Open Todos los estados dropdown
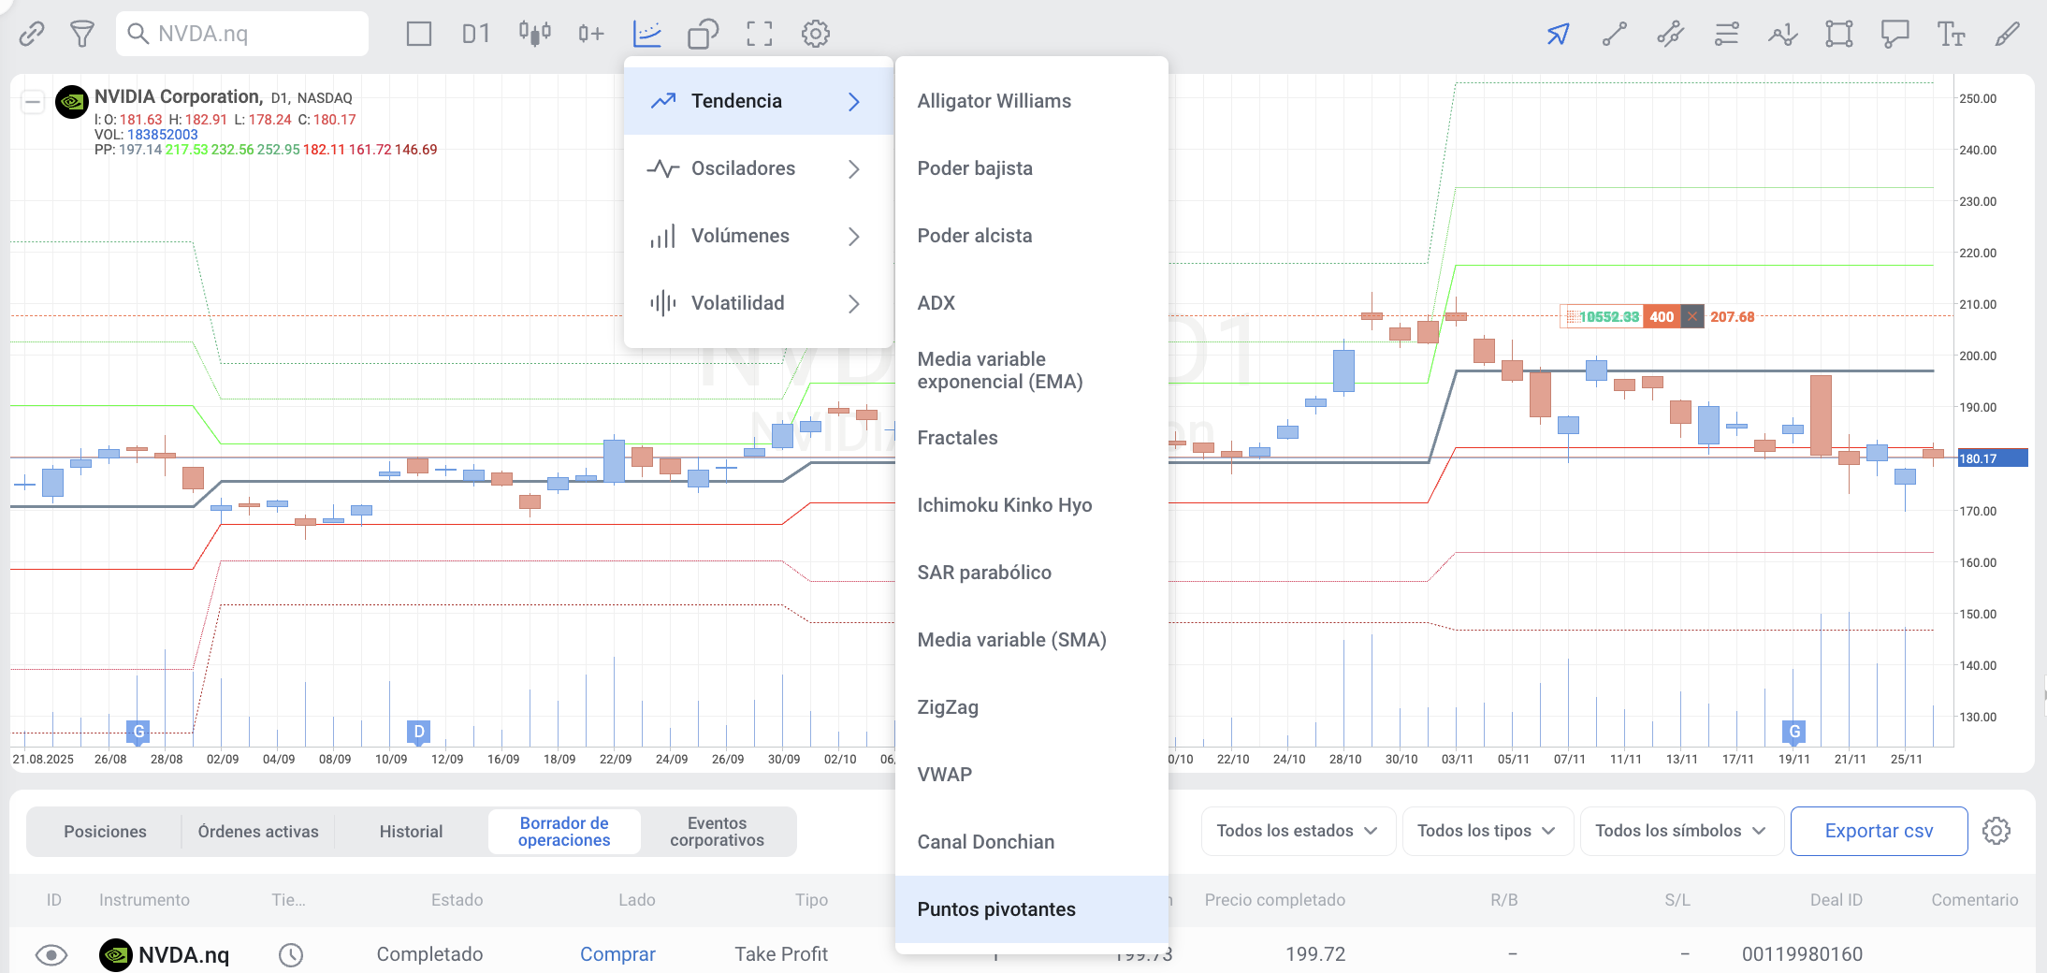The height and width of the screenshot is (973, 2047). point(1299,831)
